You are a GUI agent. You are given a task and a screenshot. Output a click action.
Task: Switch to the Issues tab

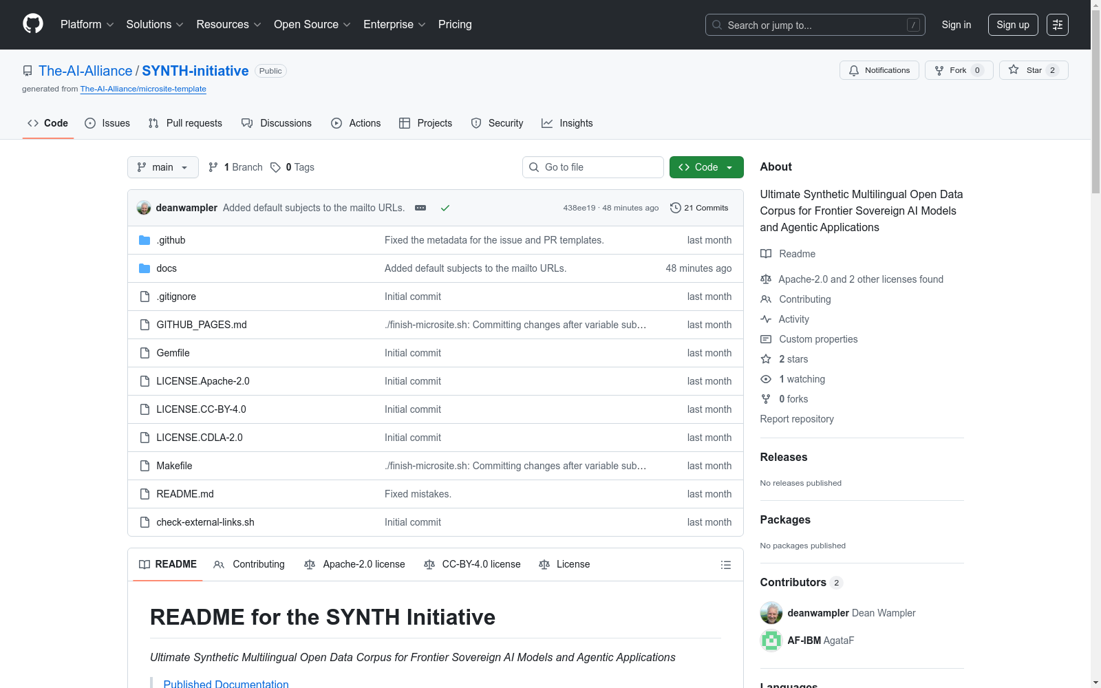tap(107, 123)
